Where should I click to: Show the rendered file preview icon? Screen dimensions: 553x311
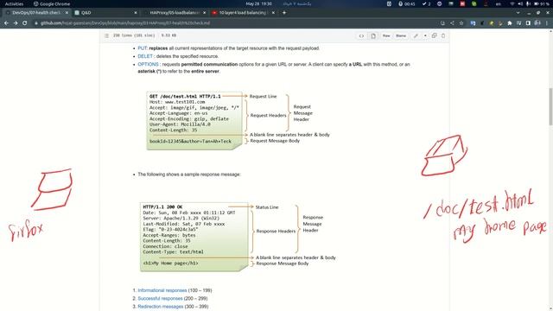(x=373, y=35)
